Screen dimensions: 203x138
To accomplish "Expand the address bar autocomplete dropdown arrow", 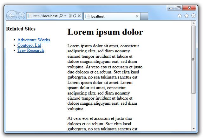I will click(x=65, y=16).
